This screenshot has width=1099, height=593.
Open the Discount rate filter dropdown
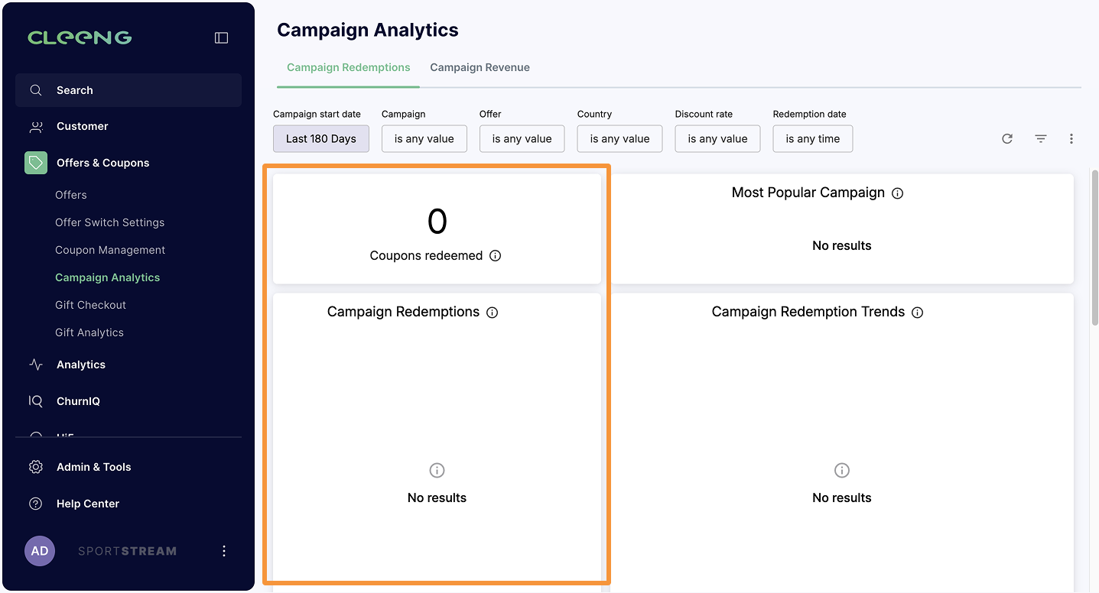pyautogui.click(x=718, y=139)
